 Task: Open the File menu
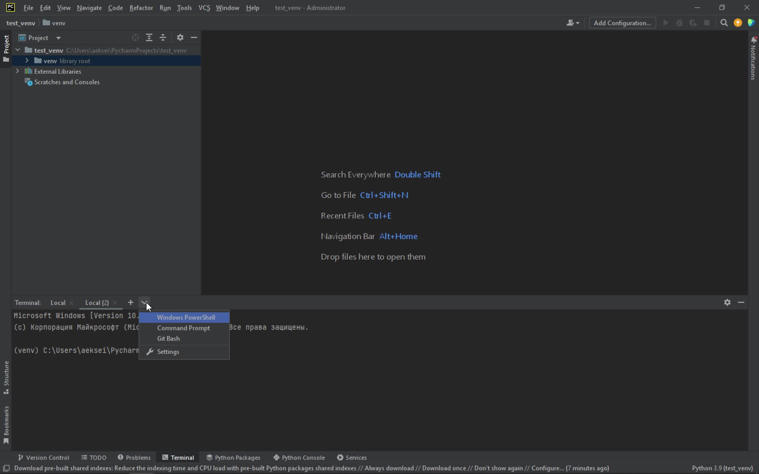click(x=28, y=8)
